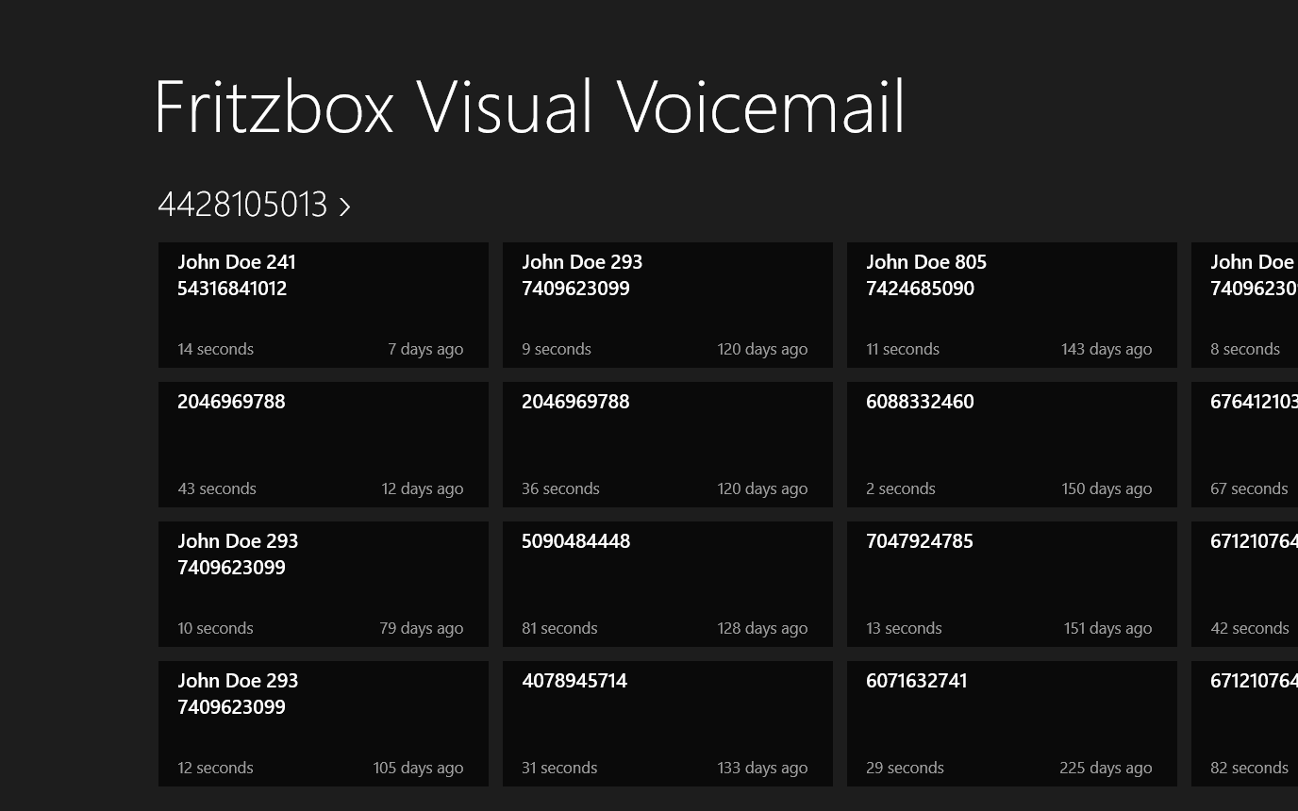
Task: Select the 4078945714 voicemail tile
Action: pyautogui.click(x=667, y=723)
